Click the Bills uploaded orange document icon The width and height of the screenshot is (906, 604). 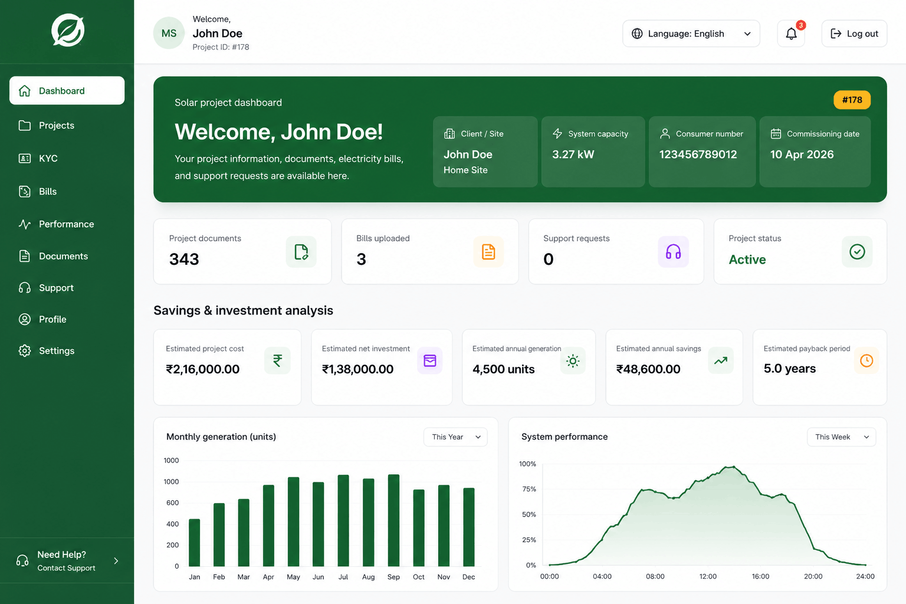click(x=488, y=252)
